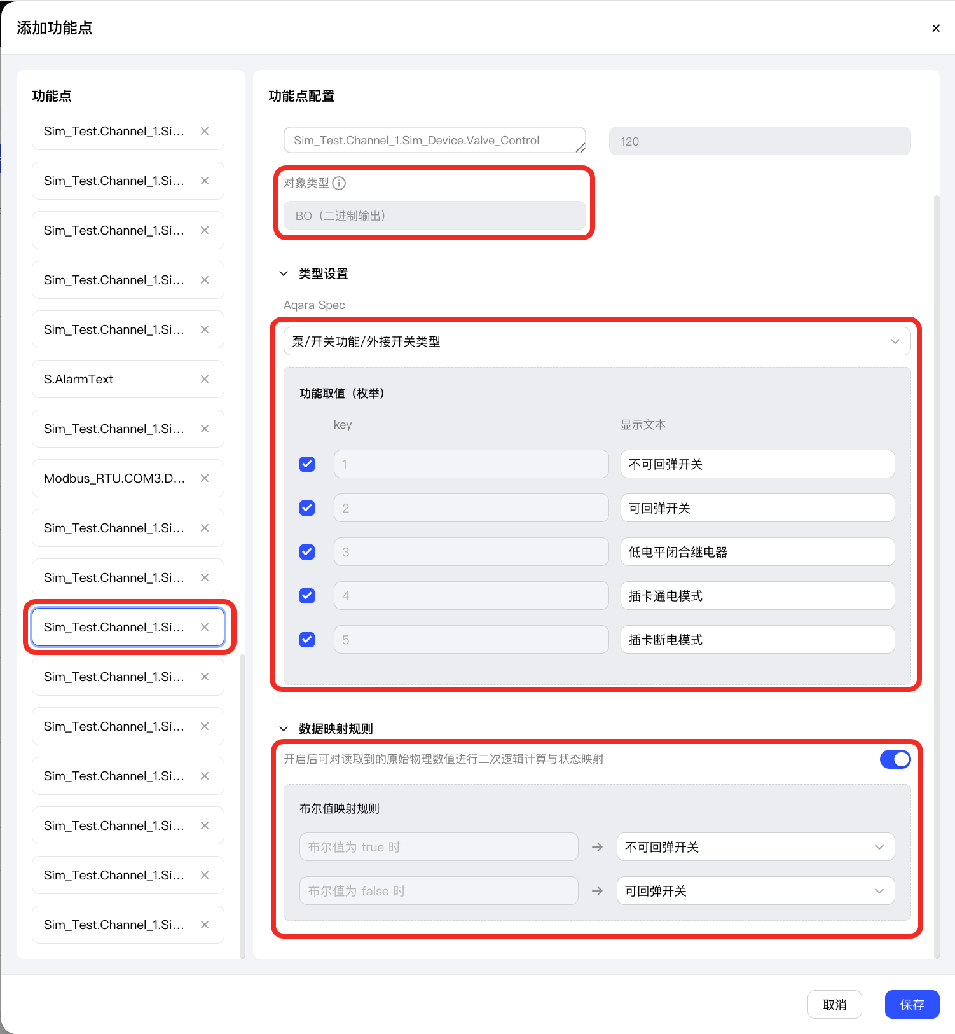955x1034 pixels.
Task: Click the Aqara Spec label
Action: click(314, 305)
